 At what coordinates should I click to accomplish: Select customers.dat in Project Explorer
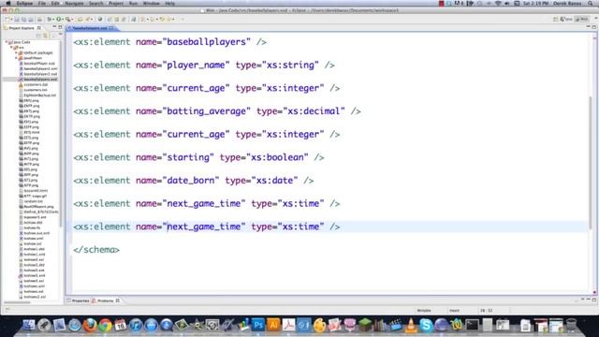point(36,85)
